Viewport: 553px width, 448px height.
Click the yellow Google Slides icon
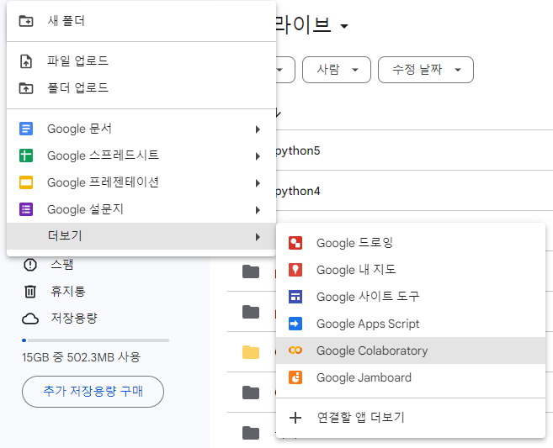point(26,182)
